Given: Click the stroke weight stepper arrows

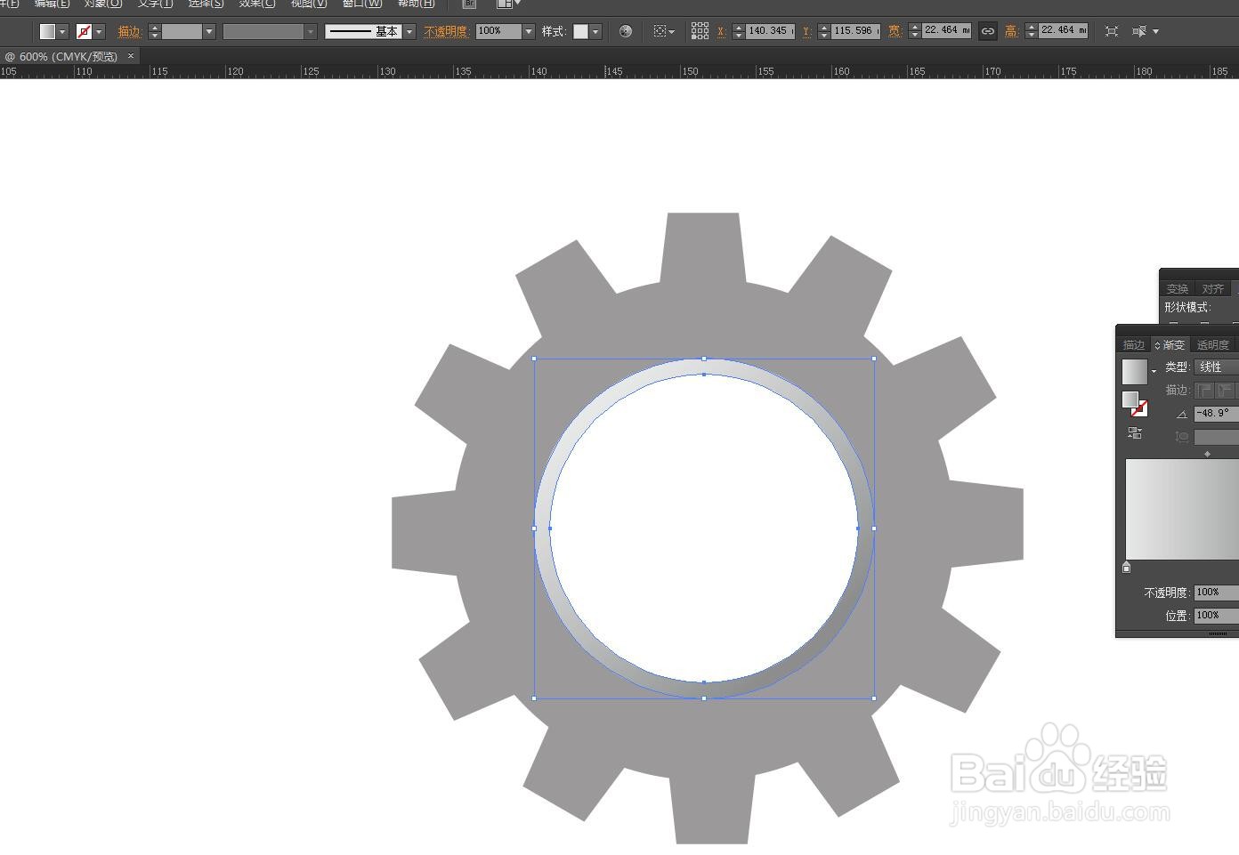Looking at the screenshot, I should click(155, 31).
